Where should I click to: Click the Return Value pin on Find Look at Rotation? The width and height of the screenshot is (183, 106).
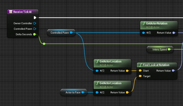(x=173, y=70)
